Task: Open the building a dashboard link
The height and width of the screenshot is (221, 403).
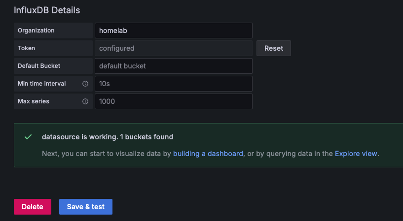Action: pyautogui.click(x=208, y=154)
